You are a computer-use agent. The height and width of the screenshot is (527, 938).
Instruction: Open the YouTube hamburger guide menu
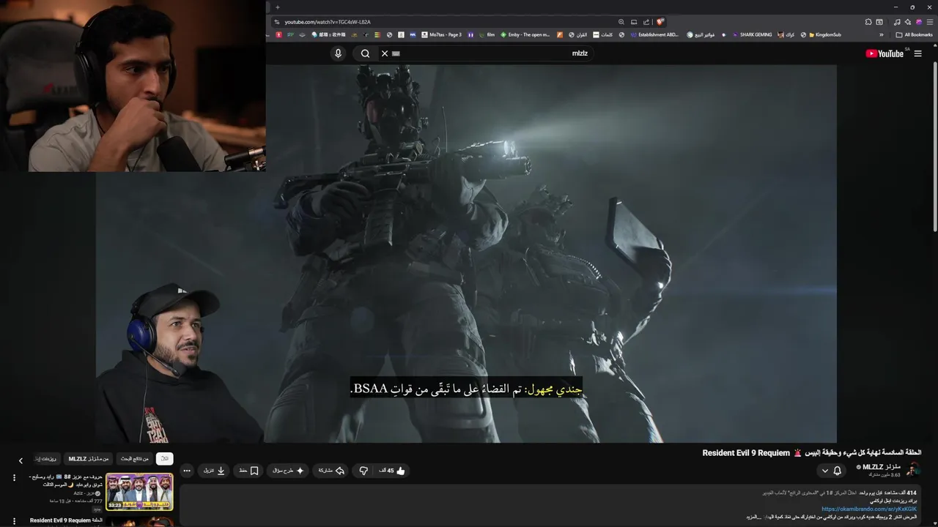pos(917,53)
